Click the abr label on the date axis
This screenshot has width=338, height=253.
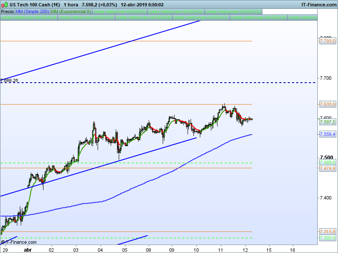(x=28, y=250)
